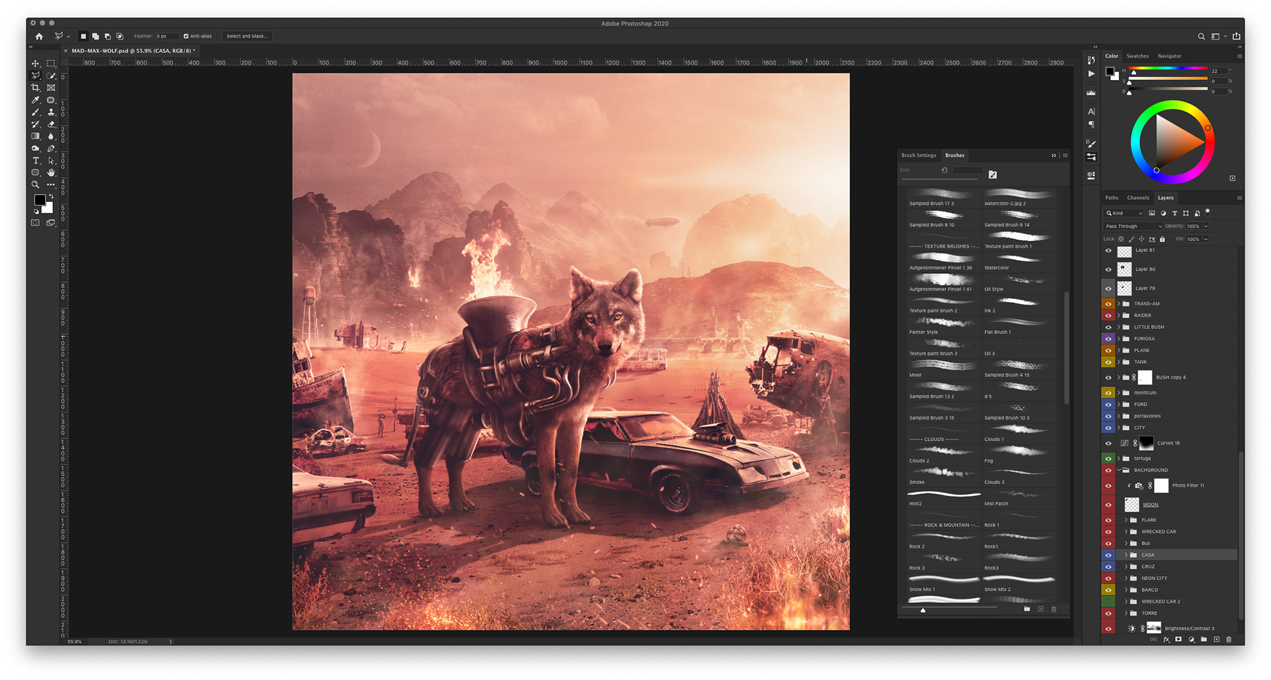Select the Crop tool

click(35, 88)
